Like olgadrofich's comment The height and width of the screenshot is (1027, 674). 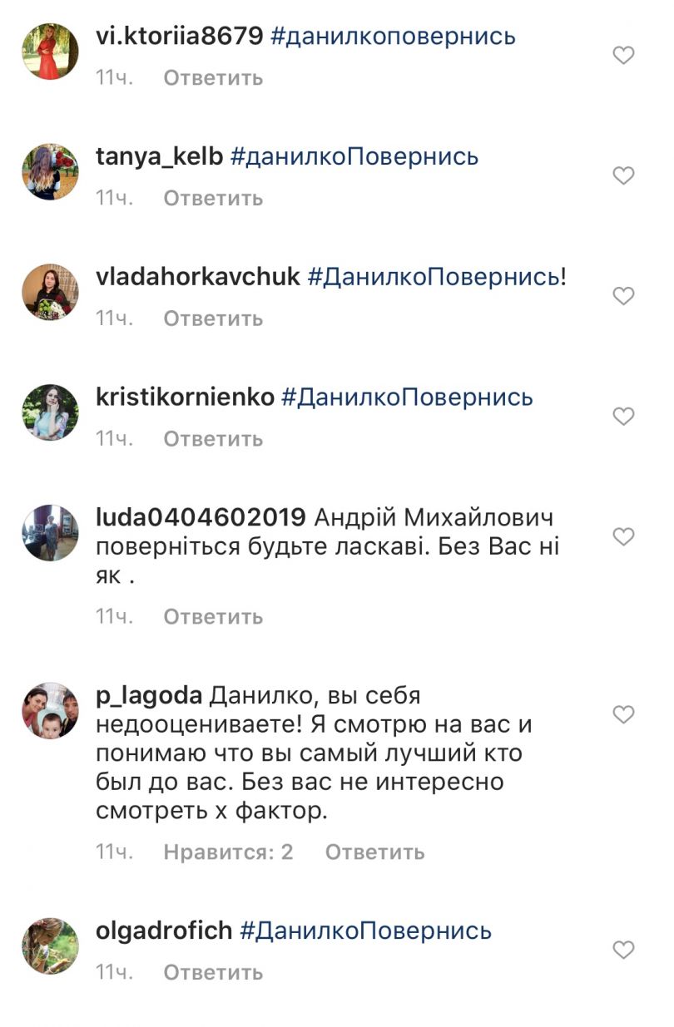[x=623, y=950]
